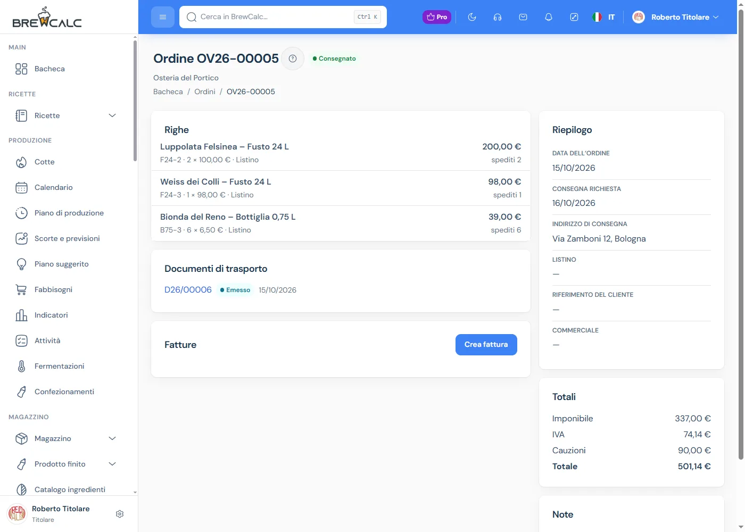Click the Cauzioni amount 90,00 €

point(694,451)
